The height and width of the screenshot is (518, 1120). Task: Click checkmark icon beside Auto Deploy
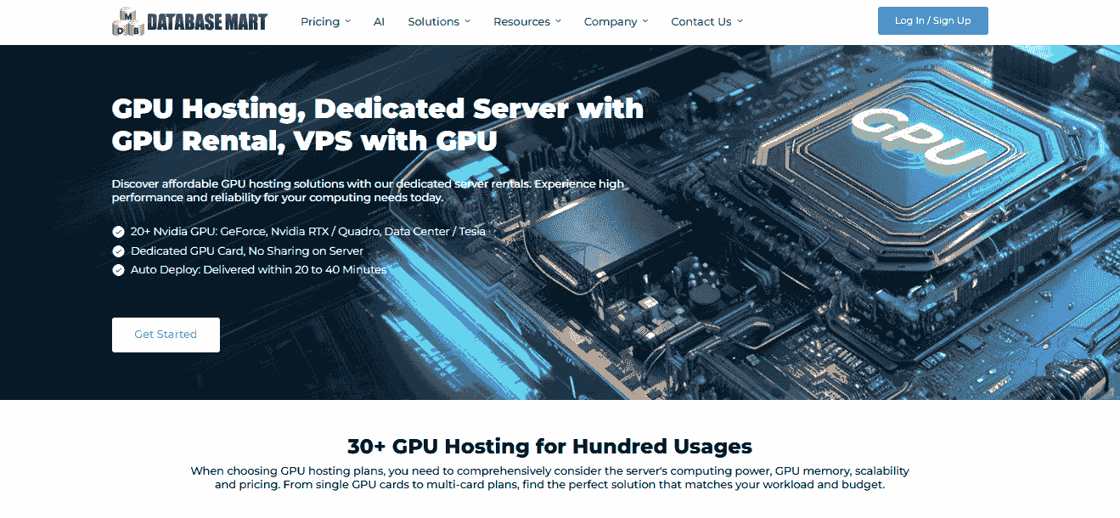click(118, 270)
